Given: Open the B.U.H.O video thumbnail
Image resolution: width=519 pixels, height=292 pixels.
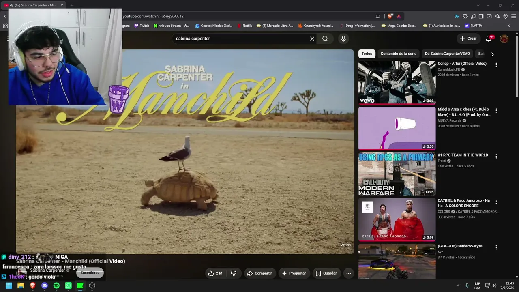Looking at the screenshot, I should point(397,128).
